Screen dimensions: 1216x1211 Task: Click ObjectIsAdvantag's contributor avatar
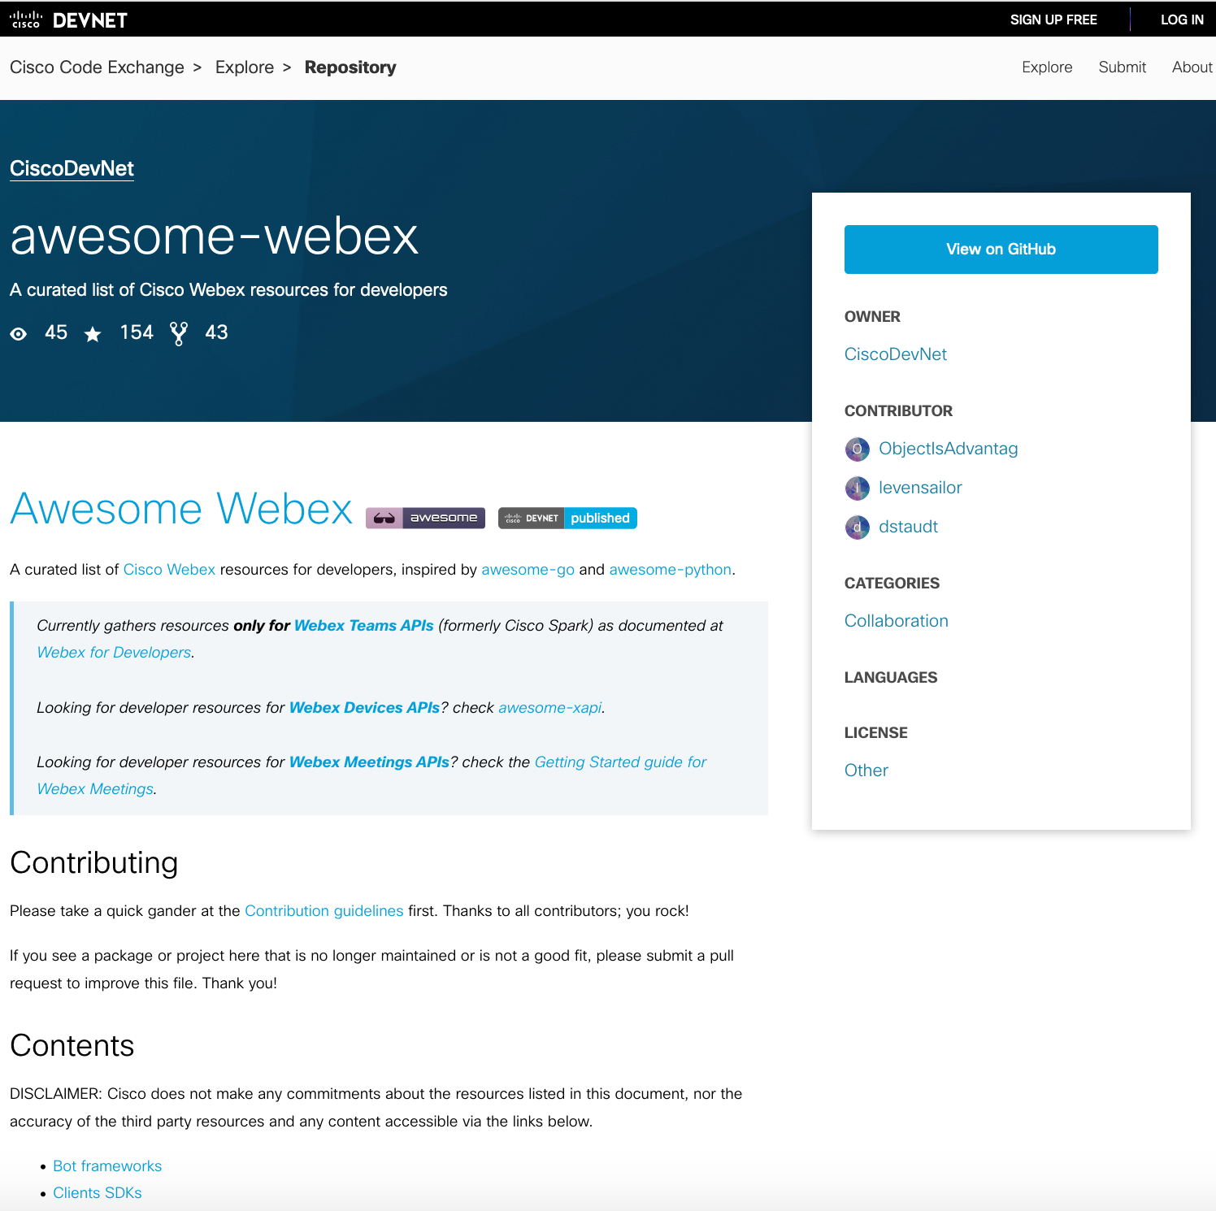857,449
